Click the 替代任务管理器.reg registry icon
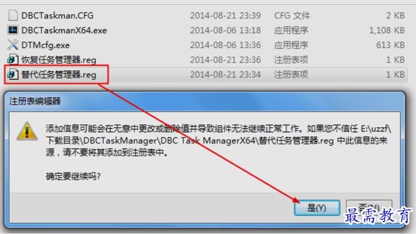416x234 pixels. pos(13,74)
